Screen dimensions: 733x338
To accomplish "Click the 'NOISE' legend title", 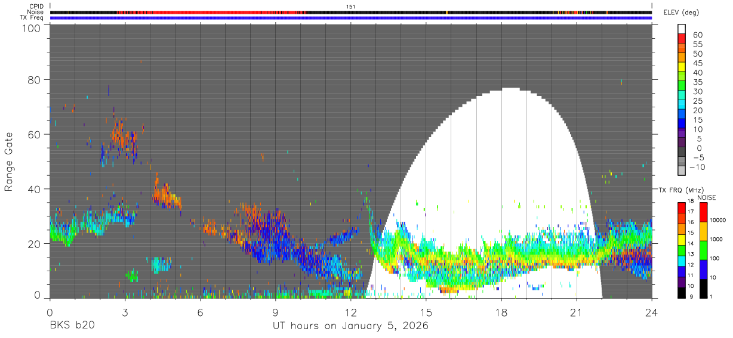I will pos(707,197).
